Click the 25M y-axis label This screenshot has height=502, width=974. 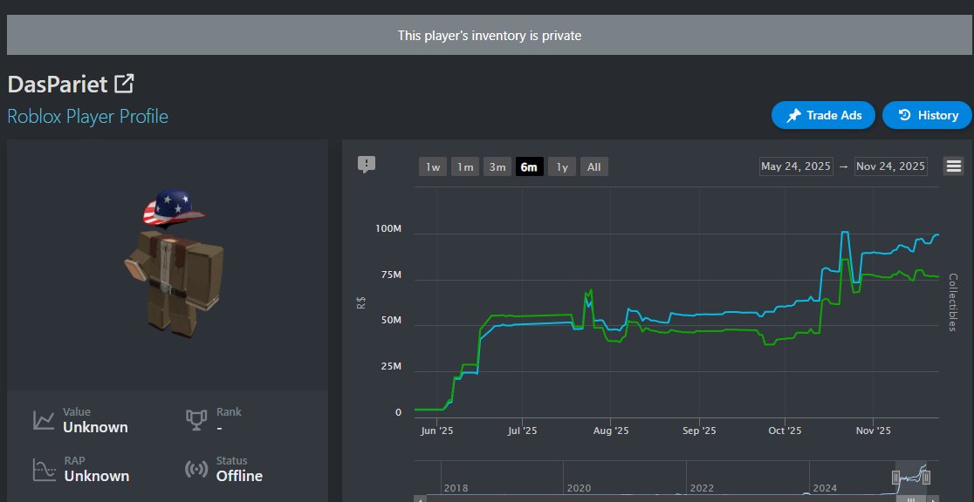(x=391, y=367)
